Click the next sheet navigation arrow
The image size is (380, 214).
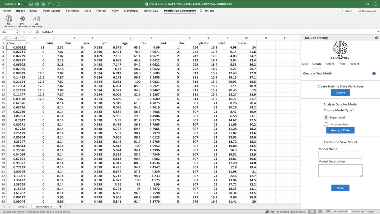coord(9,207)
